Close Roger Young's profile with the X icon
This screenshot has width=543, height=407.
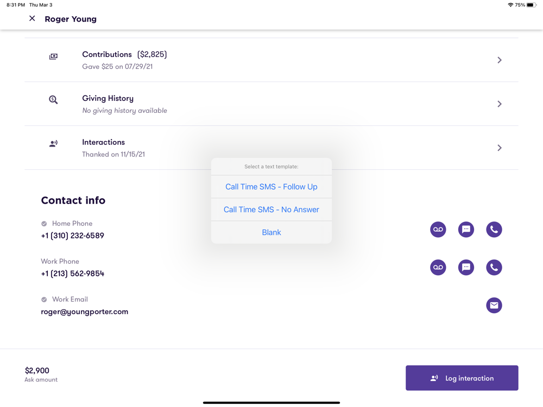[x=32, y=18]
